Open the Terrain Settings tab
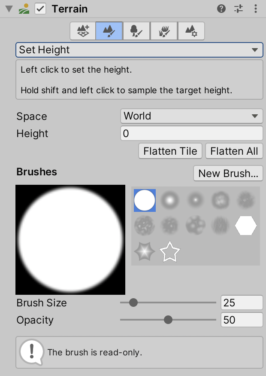The image size is (266, 376). 191,31
